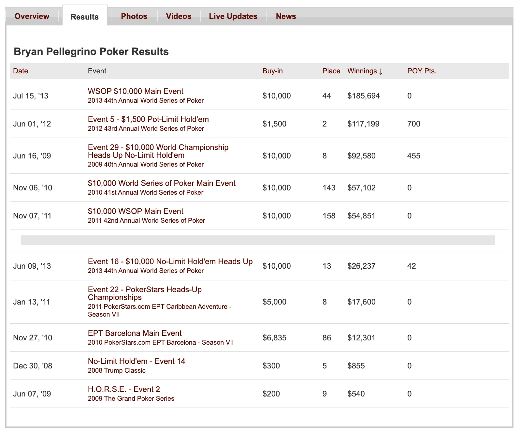Image resolution: width=520 pixels, height=433 pixels.
Task: Go to the Live Updates tab
Action: coord(233,16)
